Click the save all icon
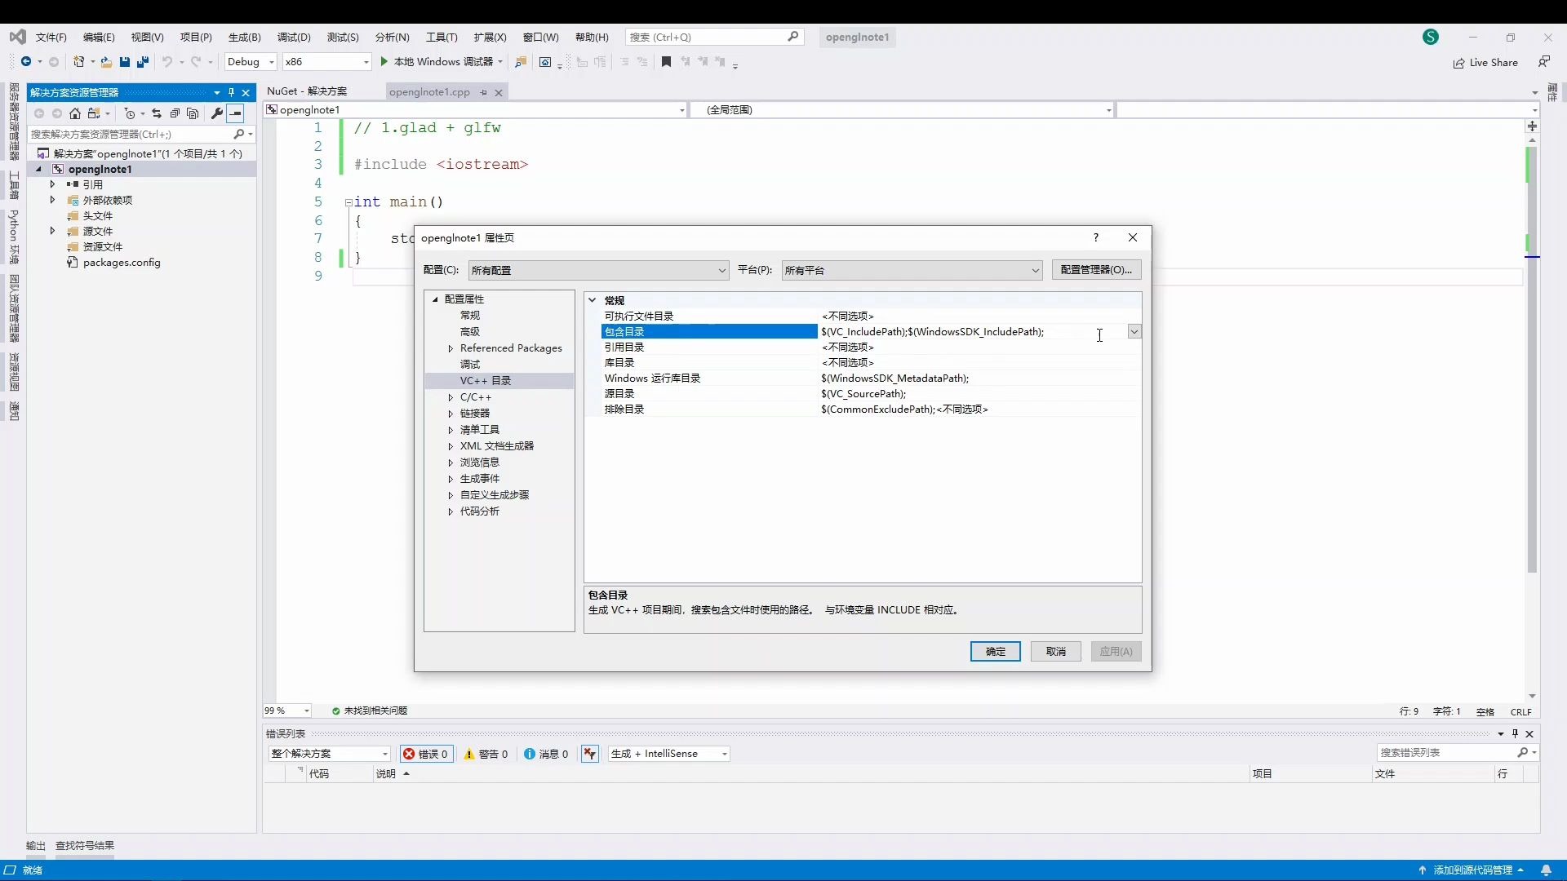 coord(143,62)
